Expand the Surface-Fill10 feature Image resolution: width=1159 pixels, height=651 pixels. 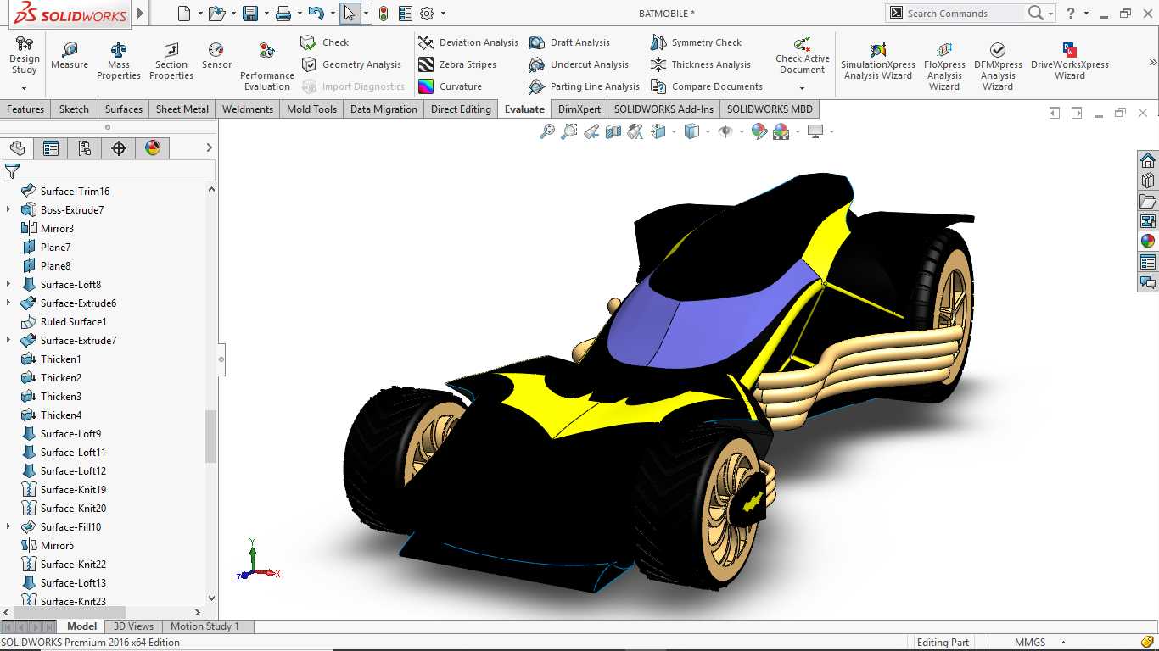[8, 527]
